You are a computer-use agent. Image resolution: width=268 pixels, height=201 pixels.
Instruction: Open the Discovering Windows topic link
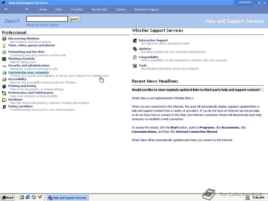pyautogui.click(x=24, y=38)
